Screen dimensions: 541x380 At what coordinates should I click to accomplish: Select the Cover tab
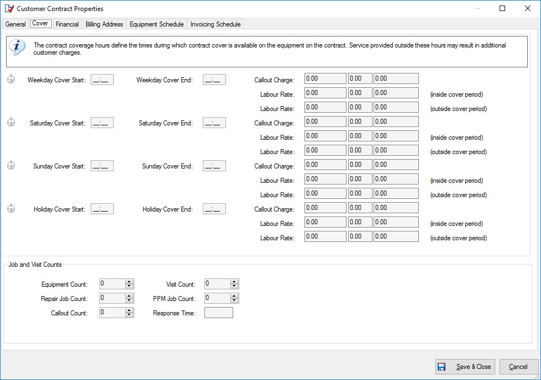(x=40, y=23)
